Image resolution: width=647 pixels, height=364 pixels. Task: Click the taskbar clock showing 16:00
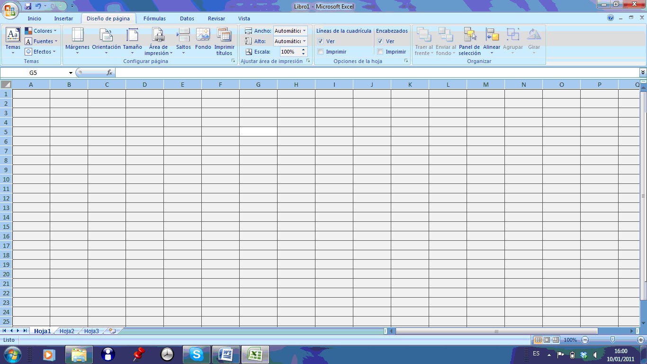[620, 351]
